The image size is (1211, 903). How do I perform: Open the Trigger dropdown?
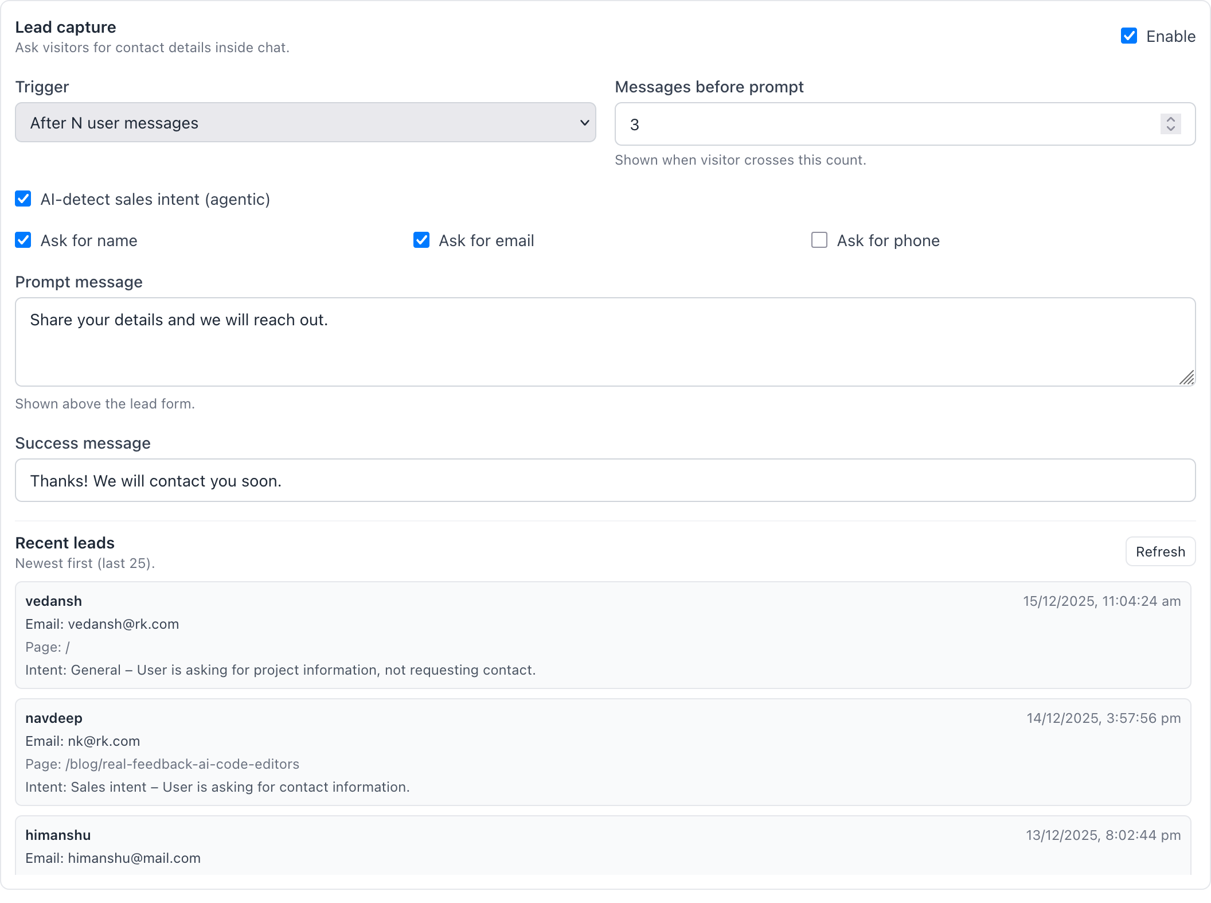pyautogui.click(x=304, y=123)
